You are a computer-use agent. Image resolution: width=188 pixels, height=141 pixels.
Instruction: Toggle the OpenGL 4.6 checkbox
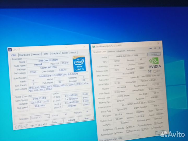(153, 128)
